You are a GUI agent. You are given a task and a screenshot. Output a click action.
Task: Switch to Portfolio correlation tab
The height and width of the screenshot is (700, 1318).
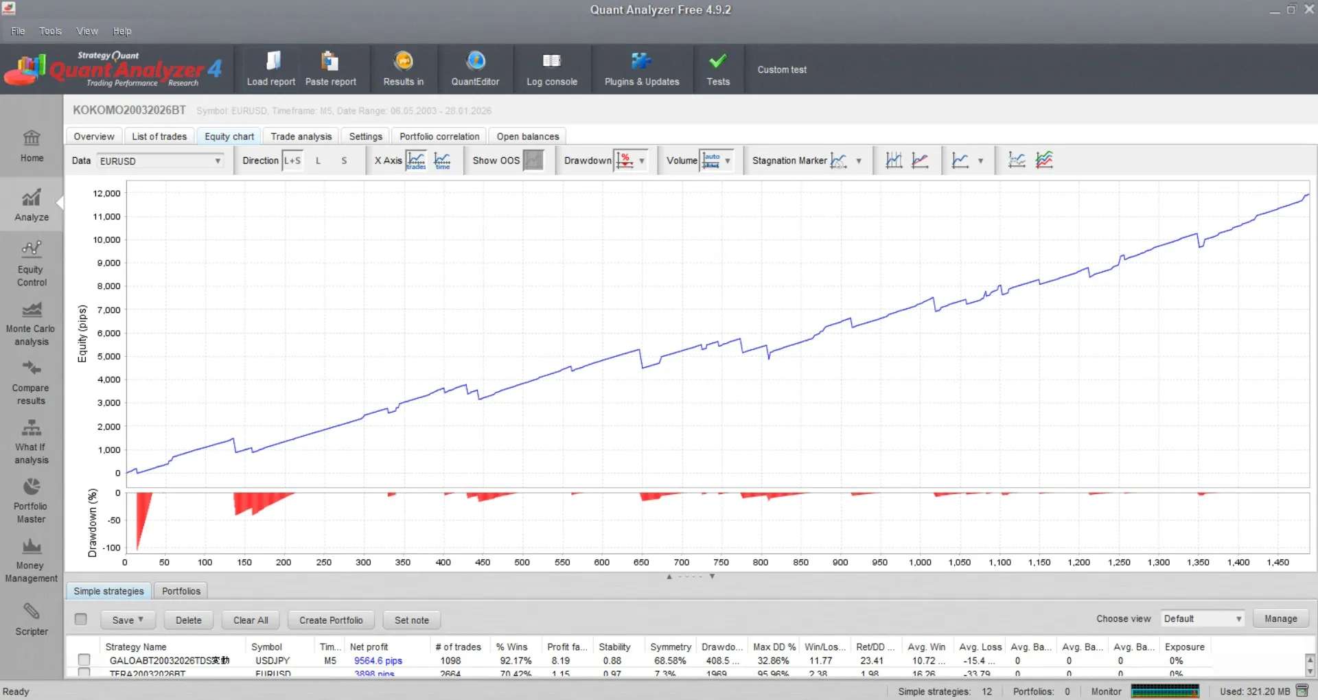[439, 136]
